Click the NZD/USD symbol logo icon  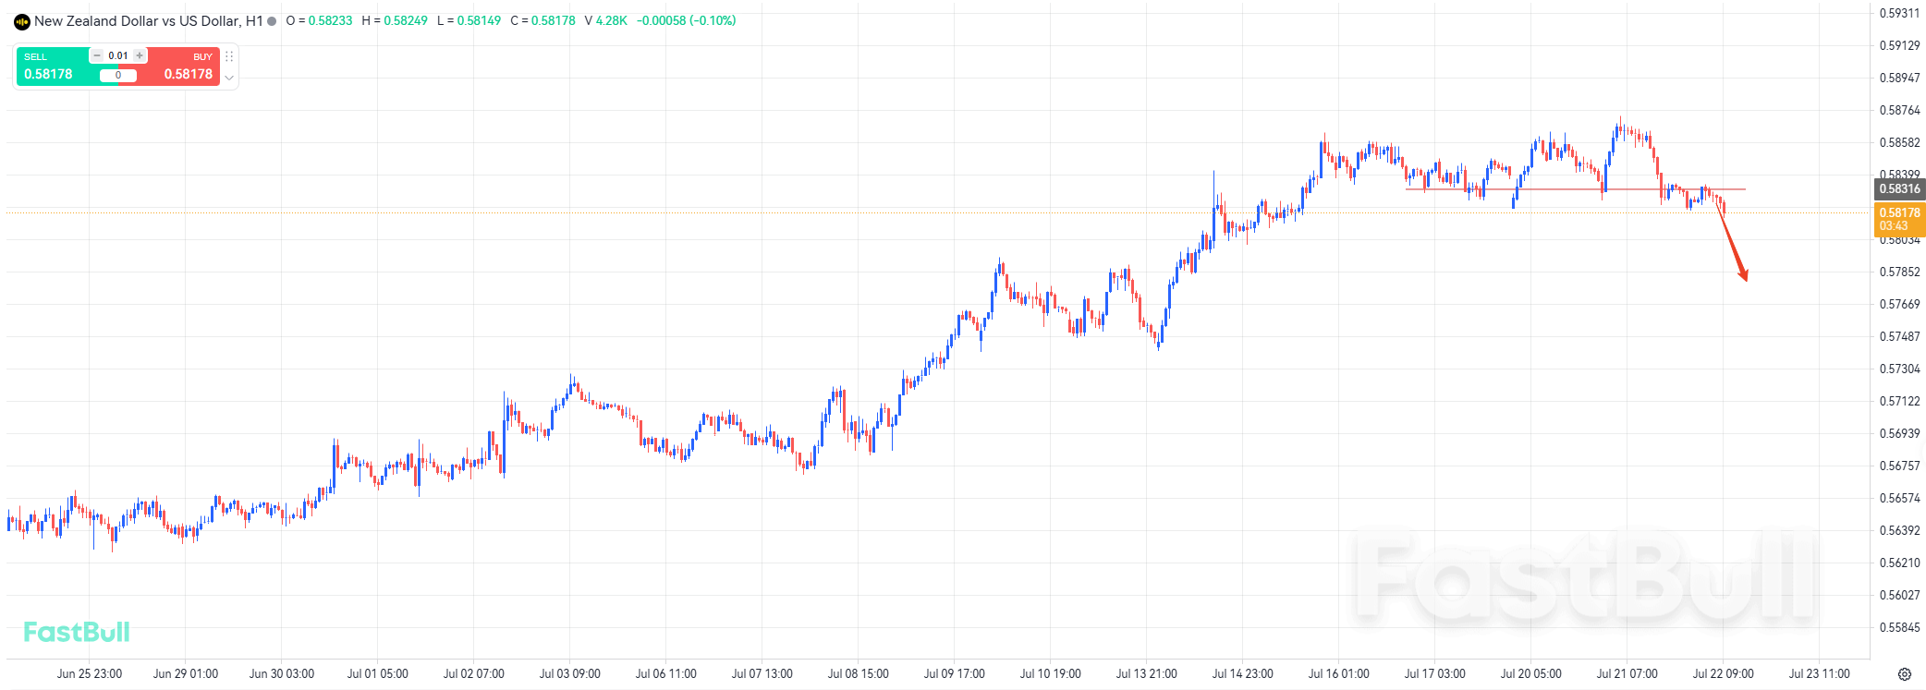tap(22, 21)
